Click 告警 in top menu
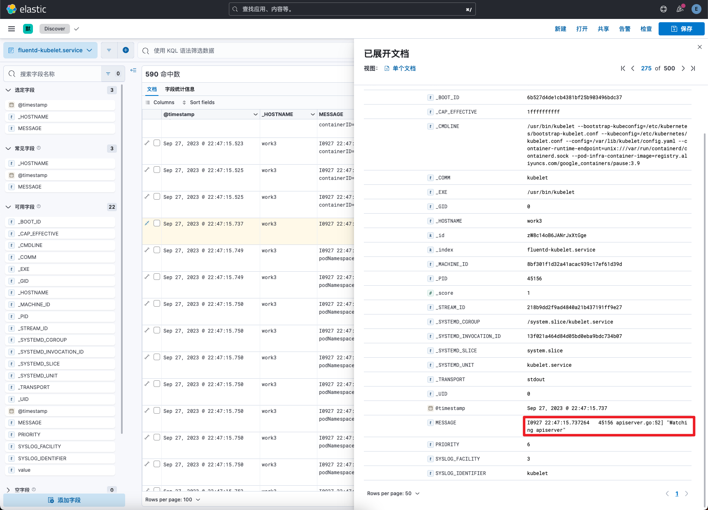 (x=625, y=29)
